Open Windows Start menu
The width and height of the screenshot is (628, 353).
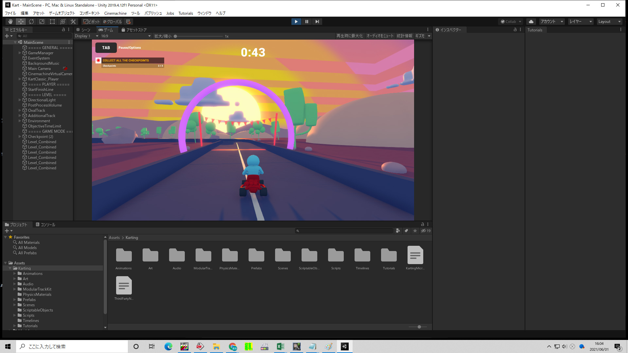click(x=8, y=346)
